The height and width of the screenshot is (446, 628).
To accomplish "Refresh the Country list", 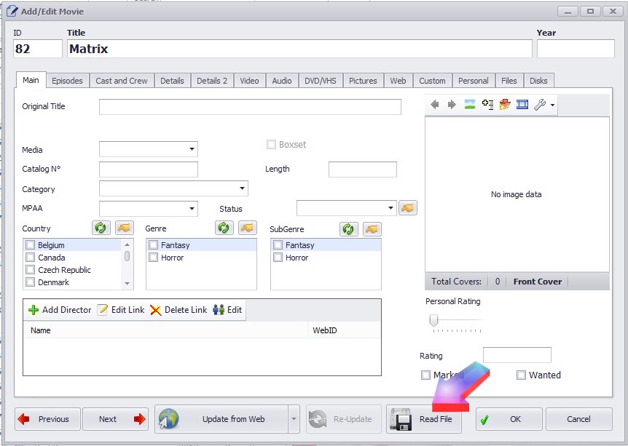I will point(101,228).
